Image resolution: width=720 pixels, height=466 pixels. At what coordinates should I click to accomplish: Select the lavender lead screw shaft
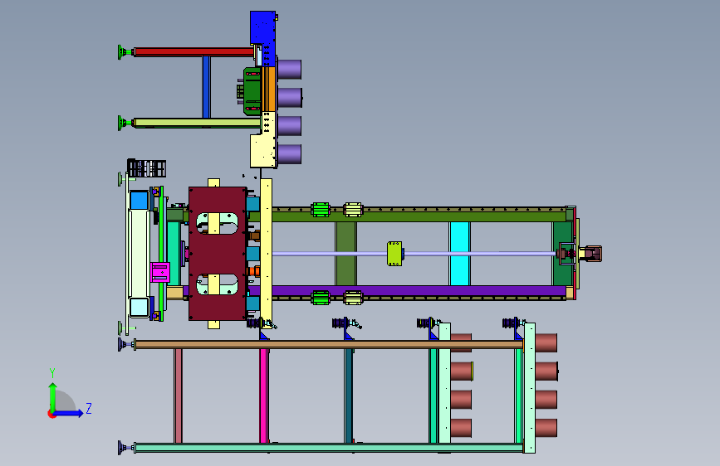[x=414, y=254]
